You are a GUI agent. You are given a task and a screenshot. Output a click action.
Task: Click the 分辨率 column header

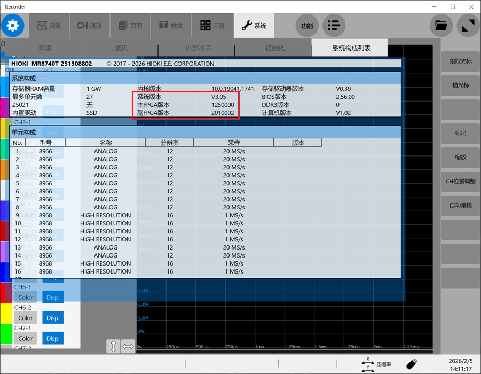[170, 143]
